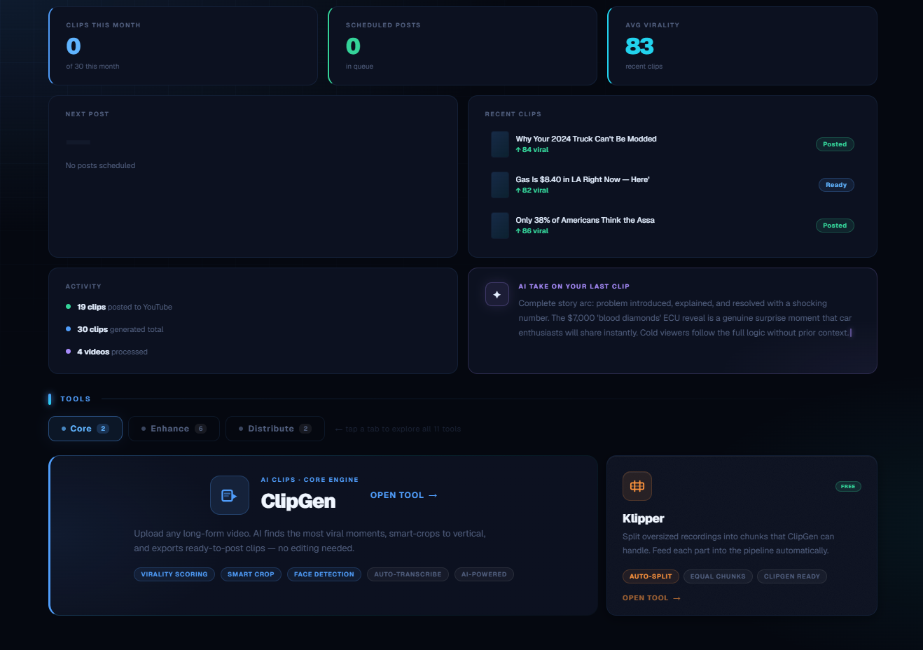This screenshot has height=650, width=923.
Task: Click '86 viral' score
Action: [x=532, y=231]
